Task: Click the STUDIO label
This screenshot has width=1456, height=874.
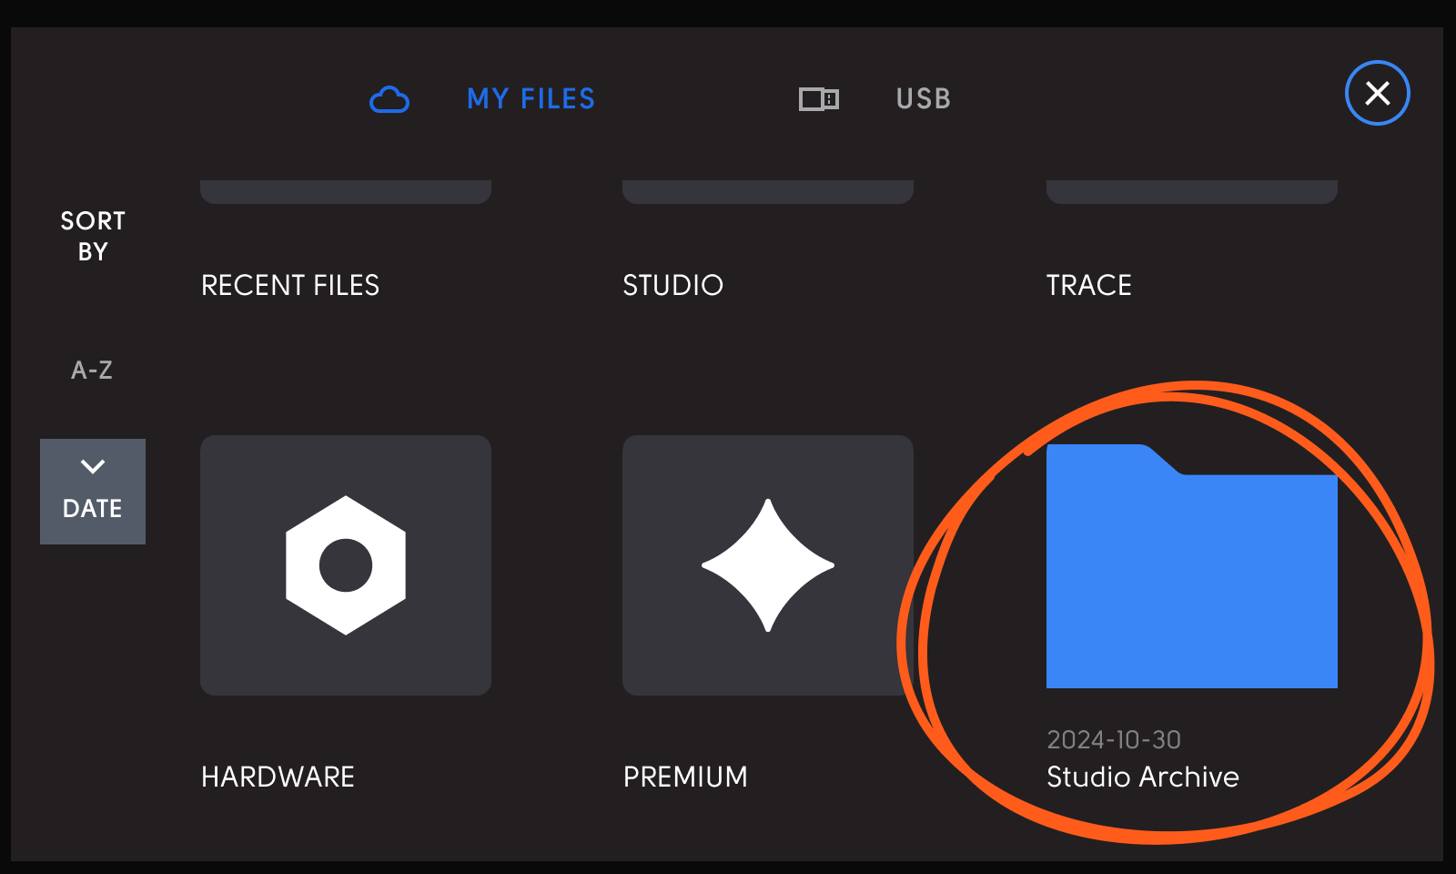Action: click(672, 285)
